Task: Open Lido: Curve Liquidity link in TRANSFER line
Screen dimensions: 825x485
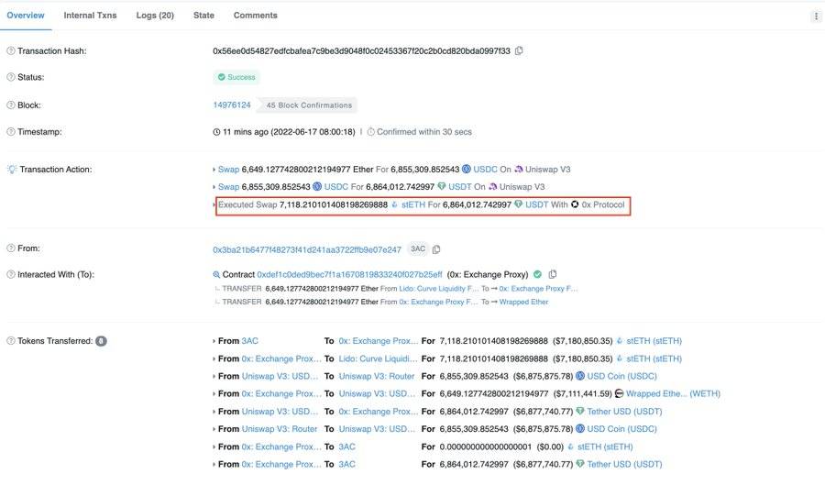Action: [x=439, y=288]
